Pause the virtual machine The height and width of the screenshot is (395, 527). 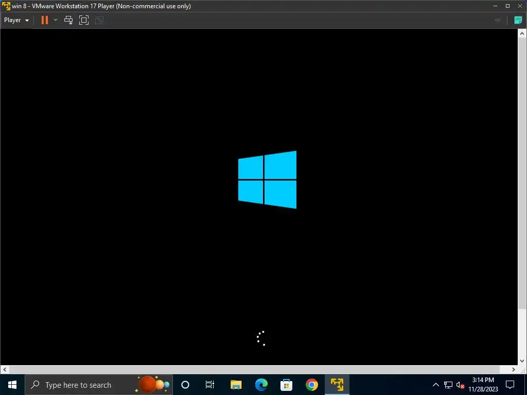[44, 20]
